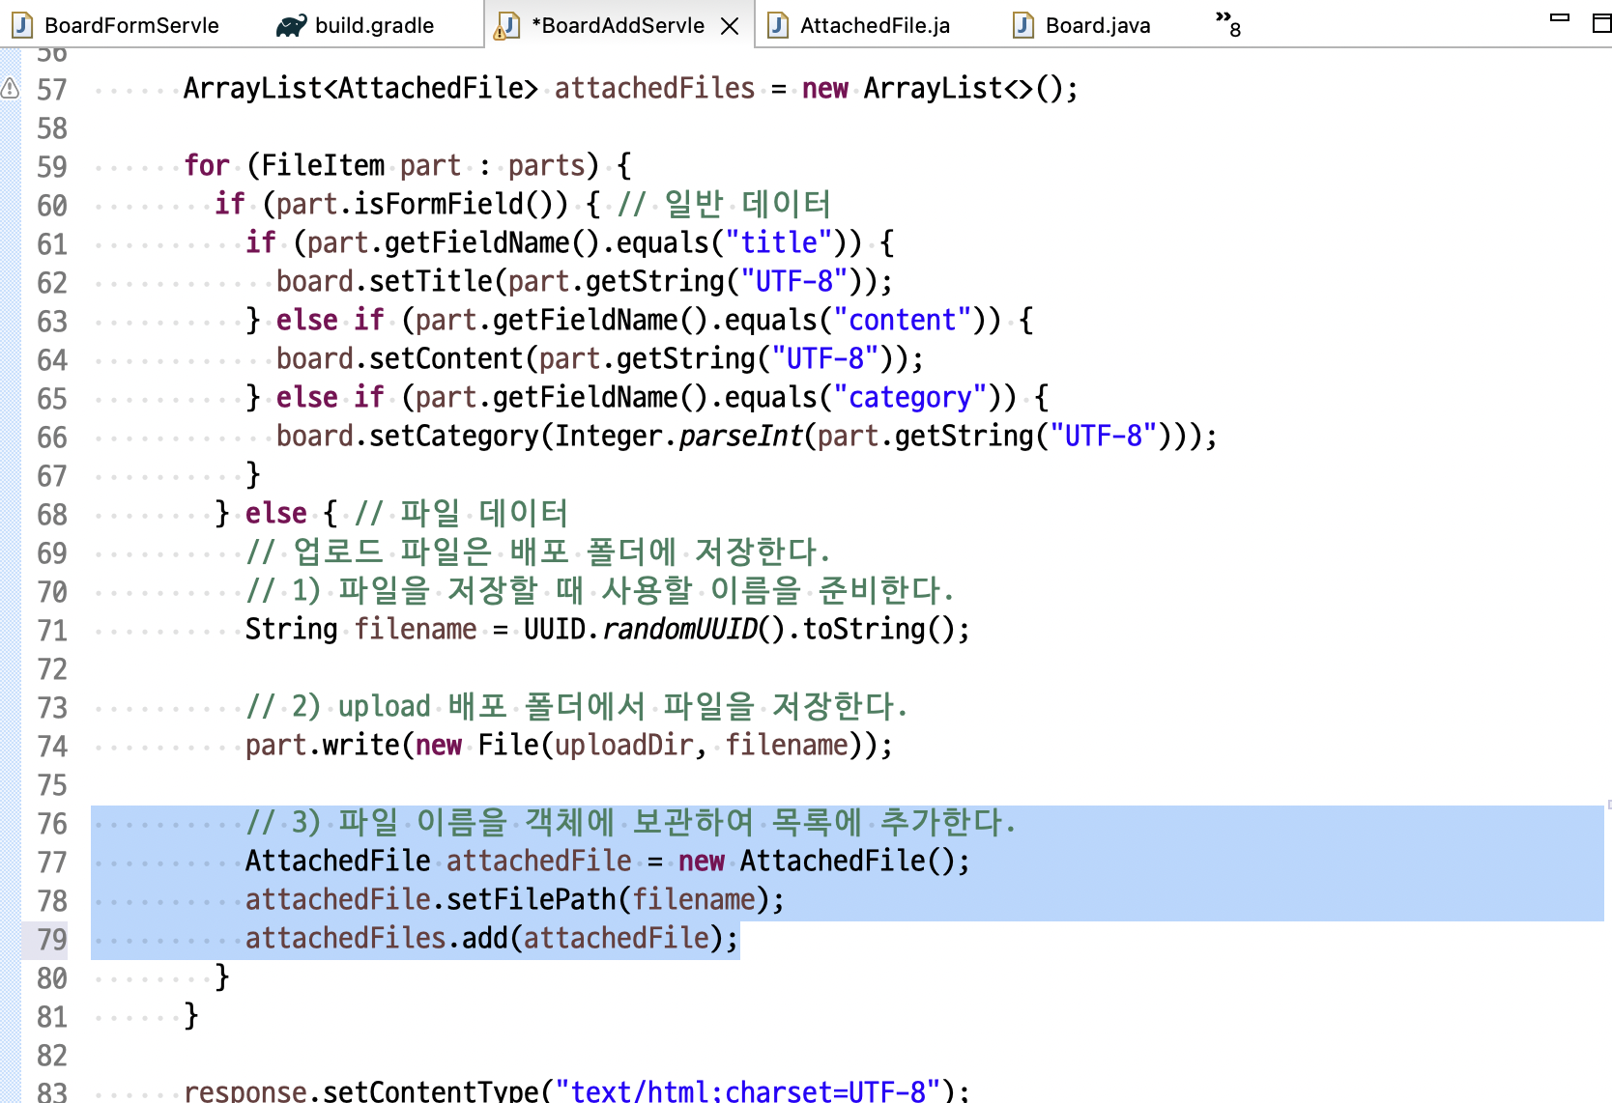Click "uploadDir" on line 74
The image size is (1612, 1103).
tap(624, 745)
